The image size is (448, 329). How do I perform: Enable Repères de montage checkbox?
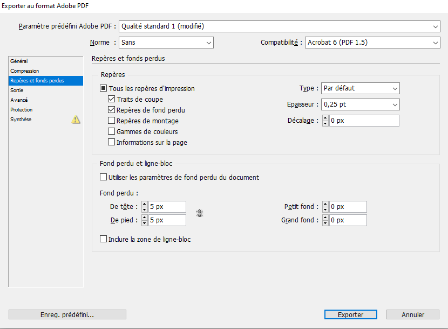coord(112,121)
